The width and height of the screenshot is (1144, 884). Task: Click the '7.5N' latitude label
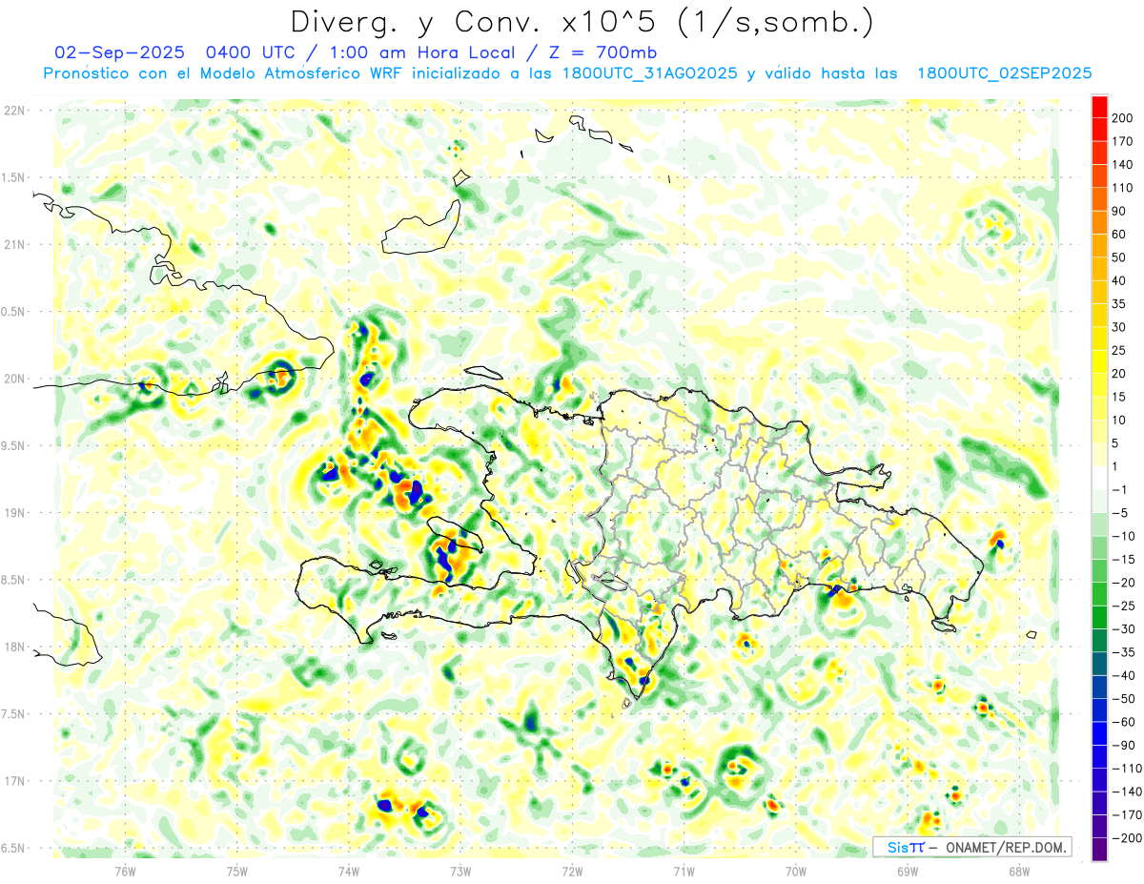click(13, 714)
